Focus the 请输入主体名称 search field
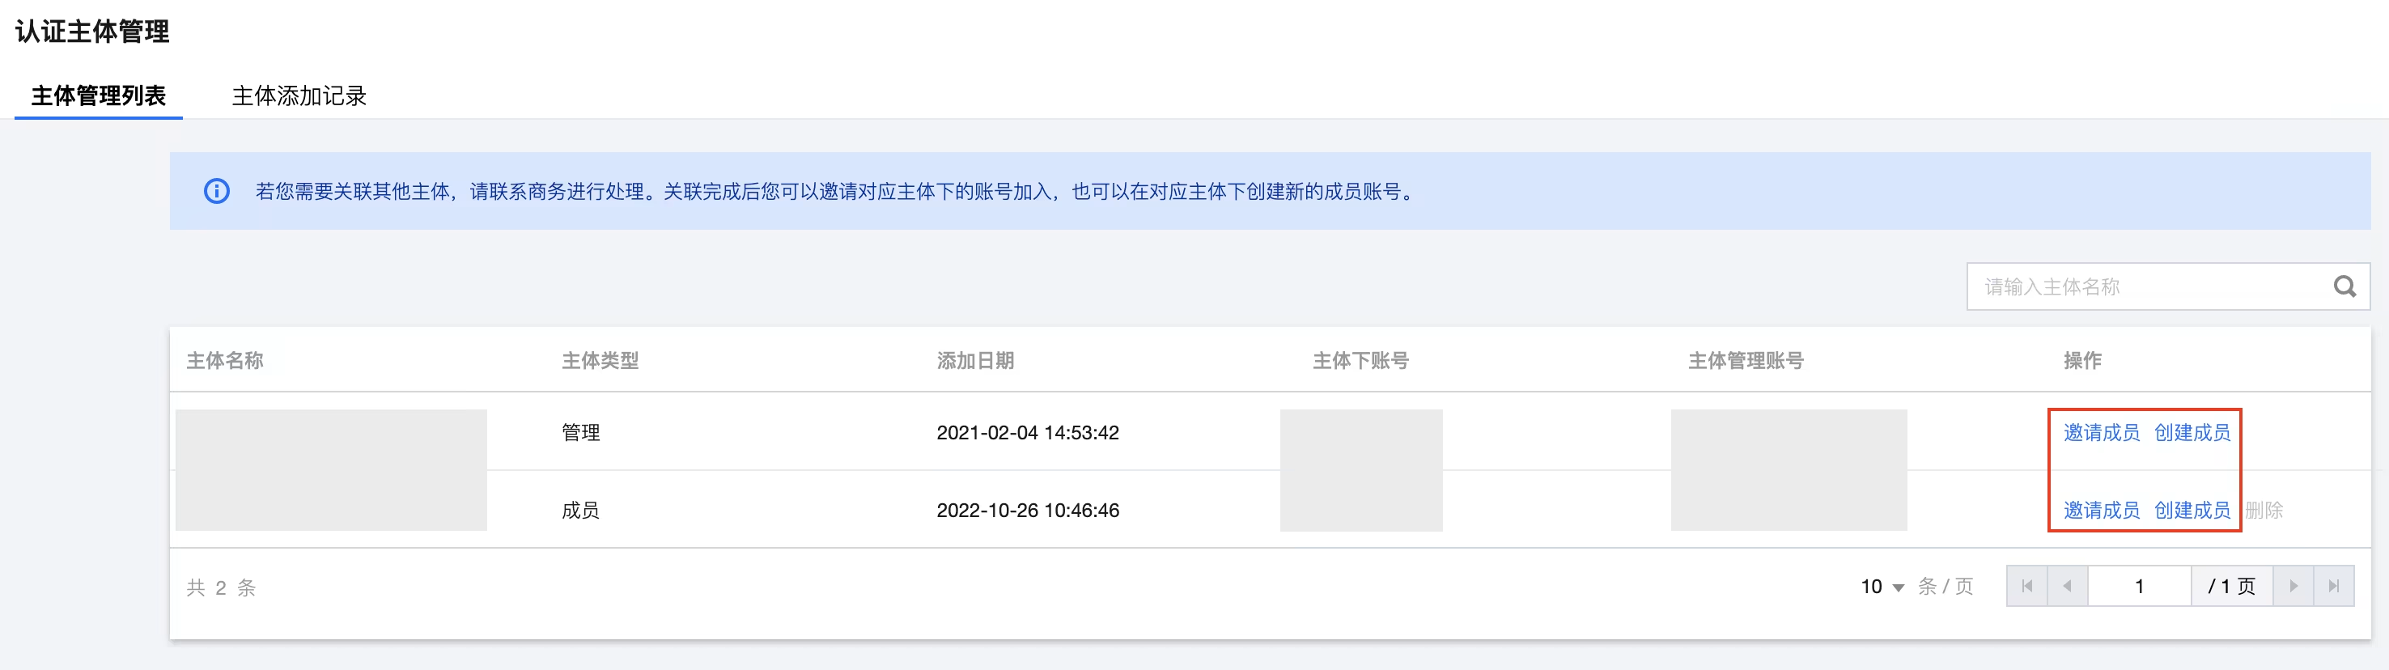Screen dimensions: 2389x670 pos(2142,287)
